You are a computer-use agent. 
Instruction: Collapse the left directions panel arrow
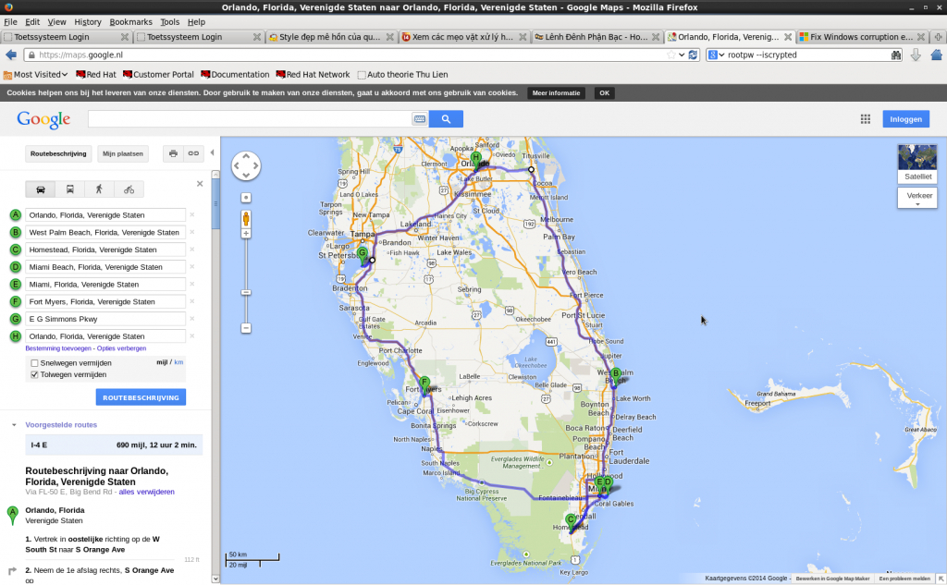(212, 152)
